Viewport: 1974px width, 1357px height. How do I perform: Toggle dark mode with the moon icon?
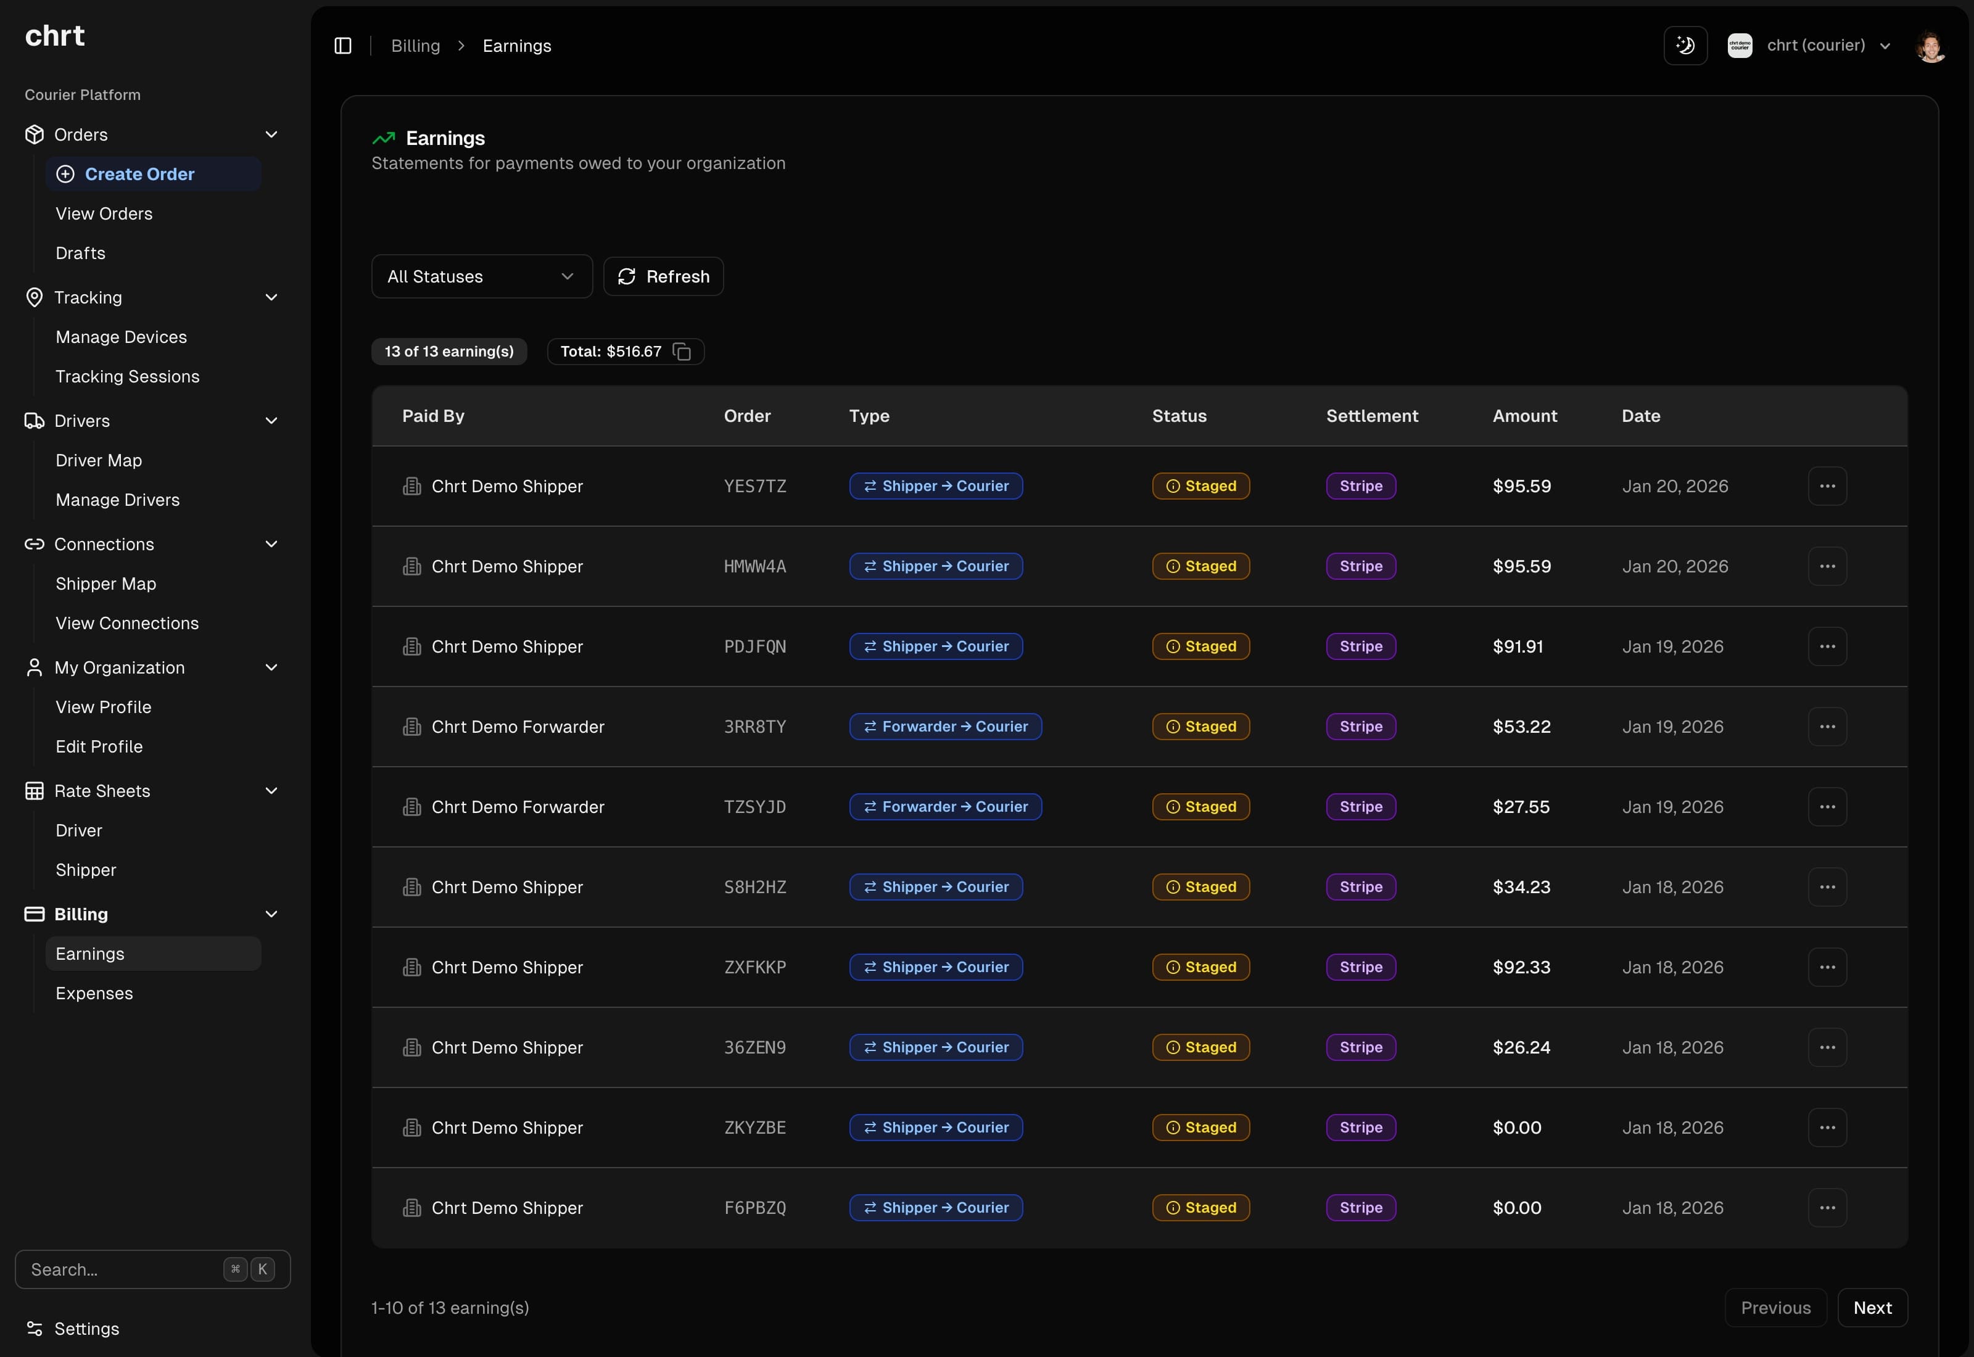tap(1685, 45)
